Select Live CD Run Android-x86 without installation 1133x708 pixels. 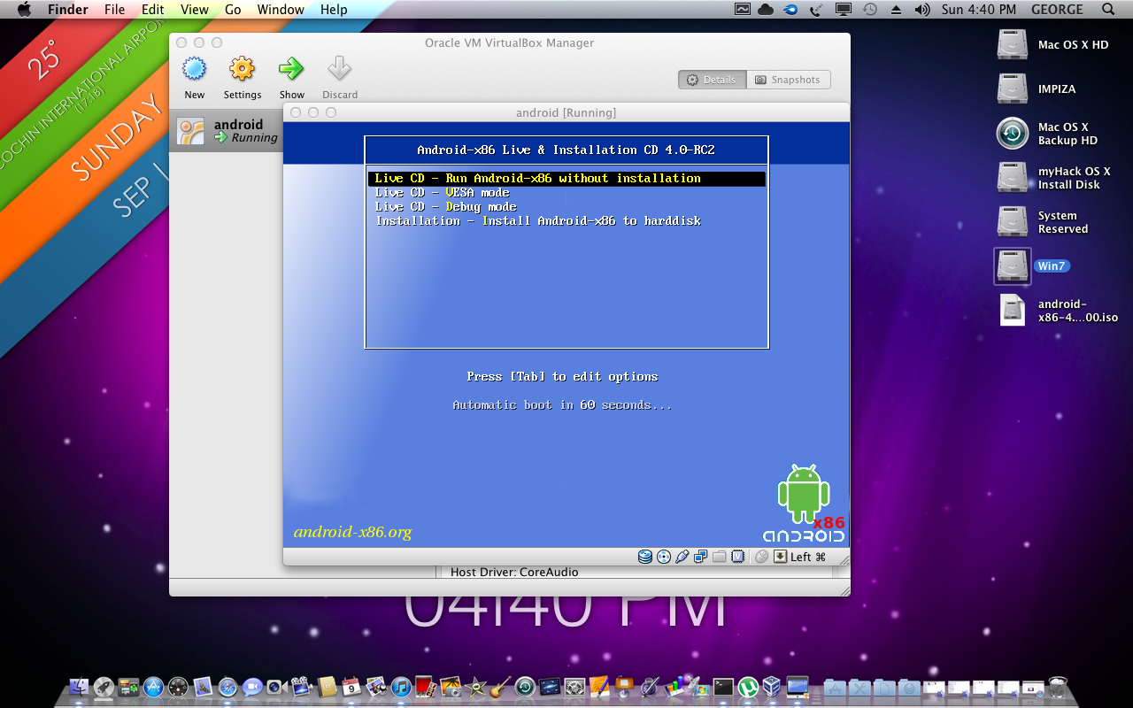[x=566, y=178]
